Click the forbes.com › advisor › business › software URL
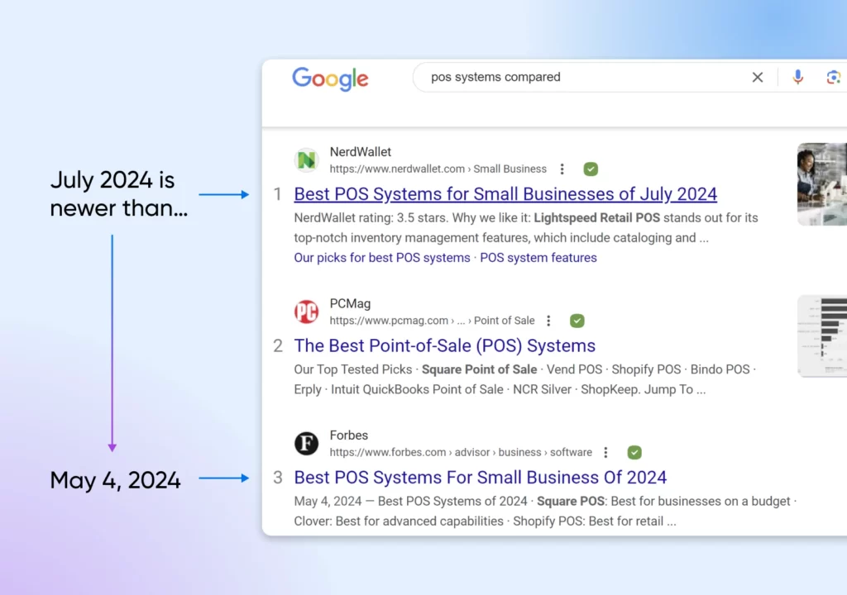The height and width of the screenshot is (595, 847). point(461,453)
